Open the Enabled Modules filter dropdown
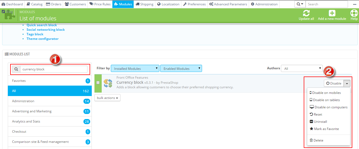The height and width of the screenshot is (149, 359). coord(181,68)
